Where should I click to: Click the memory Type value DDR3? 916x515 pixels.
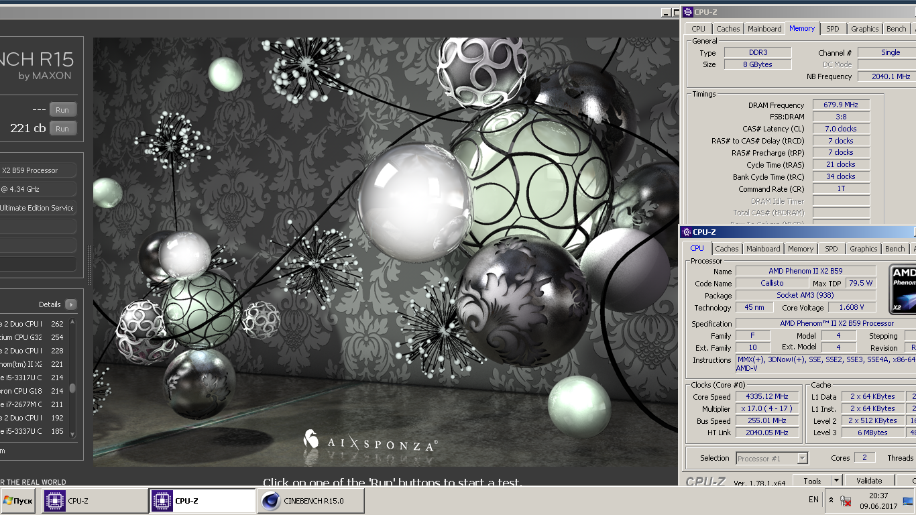(758, 52)
